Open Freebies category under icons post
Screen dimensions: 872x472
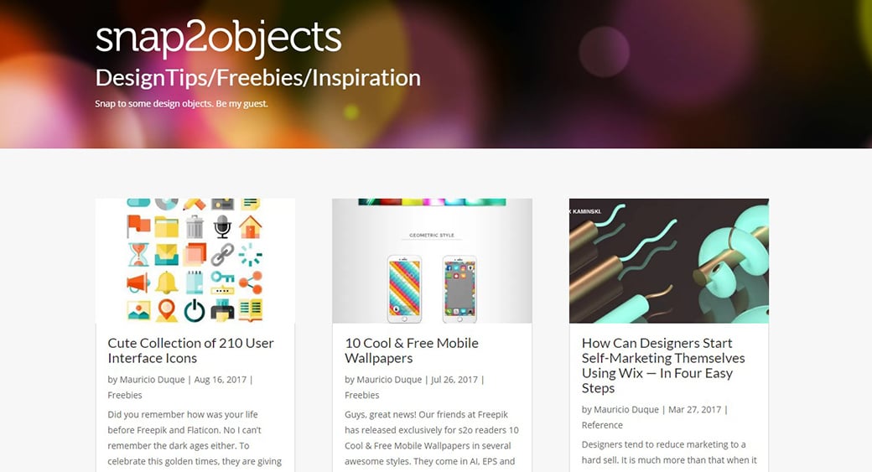pos(125,395)
